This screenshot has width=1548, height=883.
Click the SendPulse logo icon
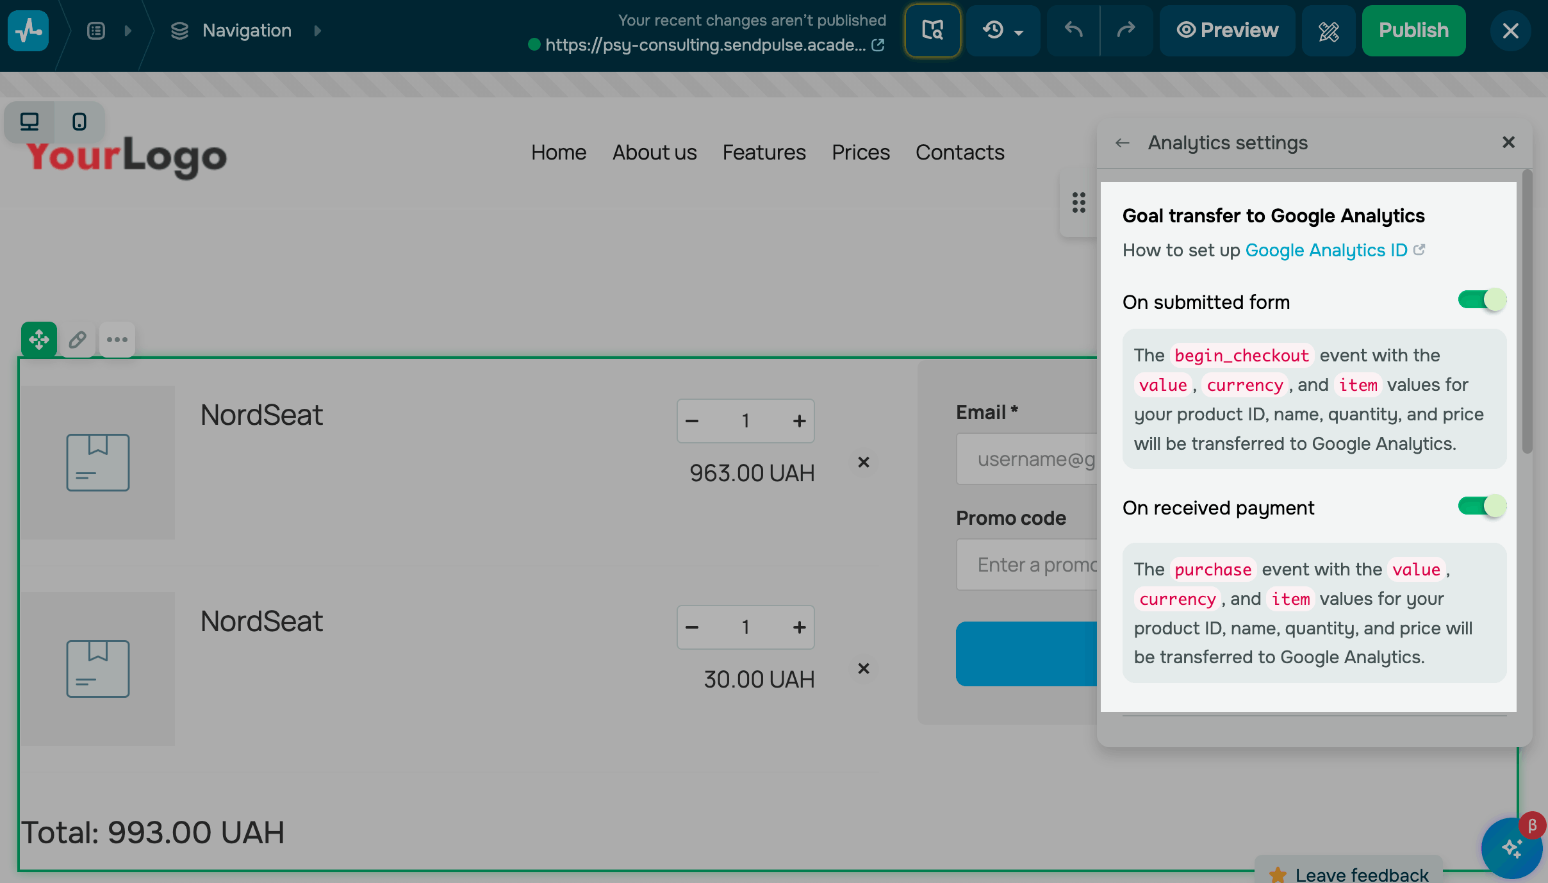pos(28,30)
